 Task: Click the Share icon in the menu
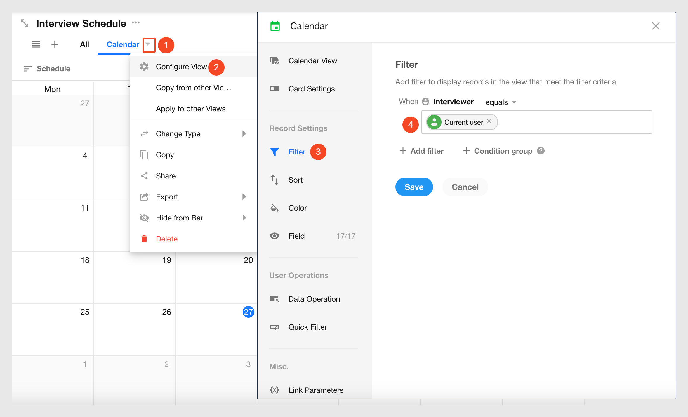(144, 176)
